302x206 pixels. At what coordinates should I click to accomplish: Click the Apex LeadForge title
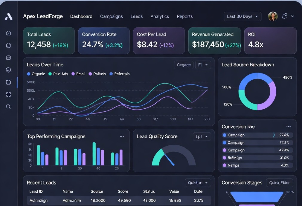pyautogui.click(x=43, y=16)
